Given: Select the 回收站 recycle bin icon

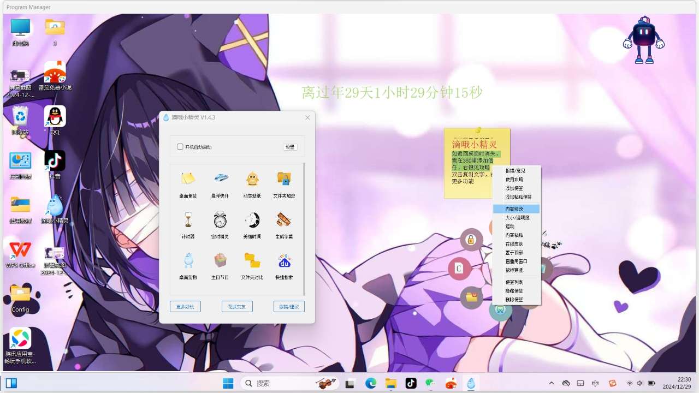Looking at the screenshot, I should tap(21, 121).
